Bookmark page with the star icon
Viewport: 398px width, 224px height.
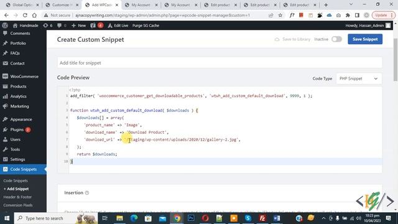(x=280, y=15)
